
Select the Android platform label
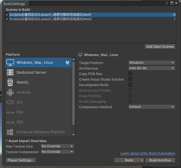(x=23, y=92)
